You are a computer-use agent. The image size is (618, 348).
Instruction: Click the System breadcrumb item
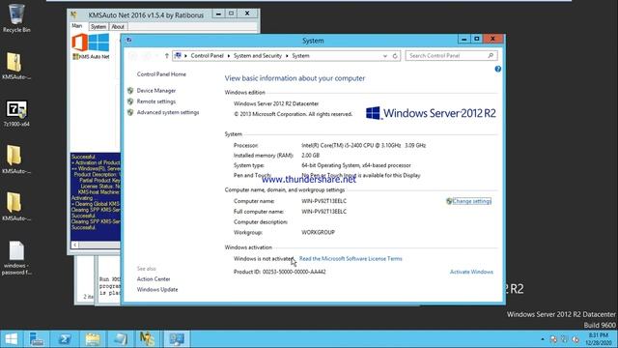[x=300, y=56]
